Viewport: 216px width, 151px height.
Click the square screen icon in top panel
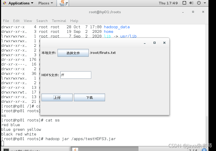(184, 3)
